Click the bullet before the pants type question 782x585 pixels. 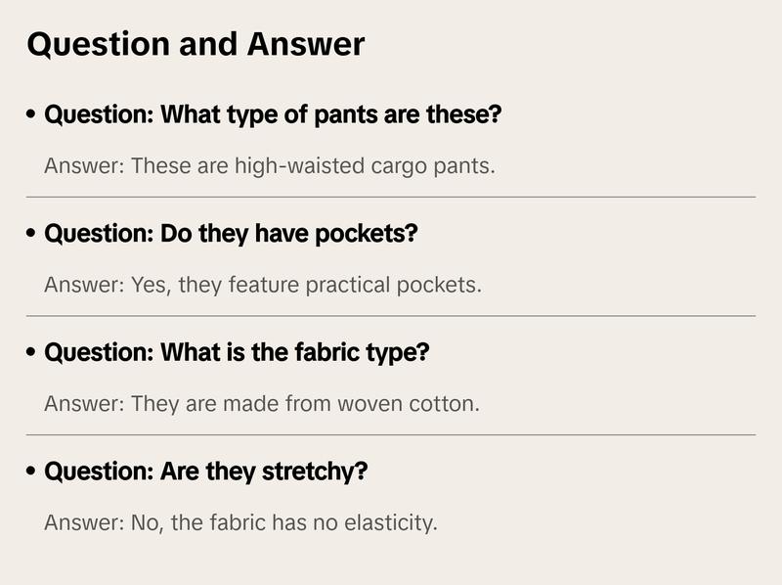pyautogui.click(x=32, y=115)
